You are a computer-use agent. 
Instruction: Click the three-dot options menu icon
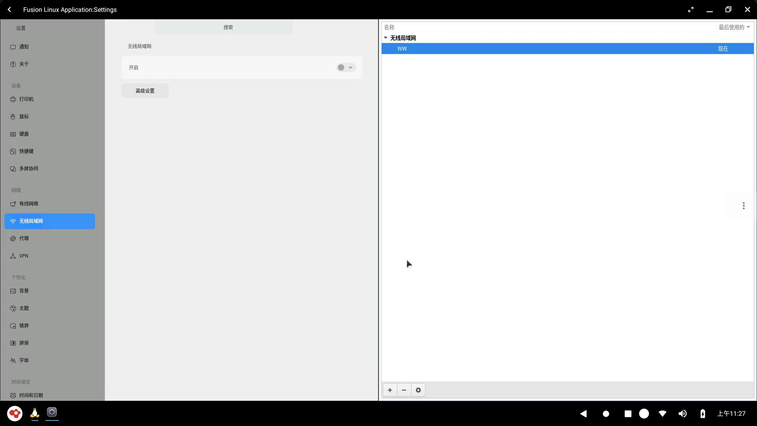[x=744, y=206]
